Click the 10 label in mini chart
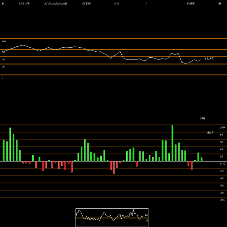 [x=146, y=215]
